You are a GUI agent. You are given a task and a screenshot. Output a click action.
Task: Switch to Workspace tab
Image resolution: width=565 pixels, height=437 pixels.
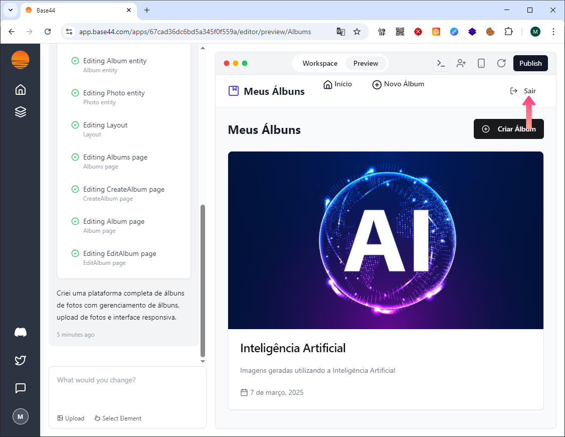[320, 63]
